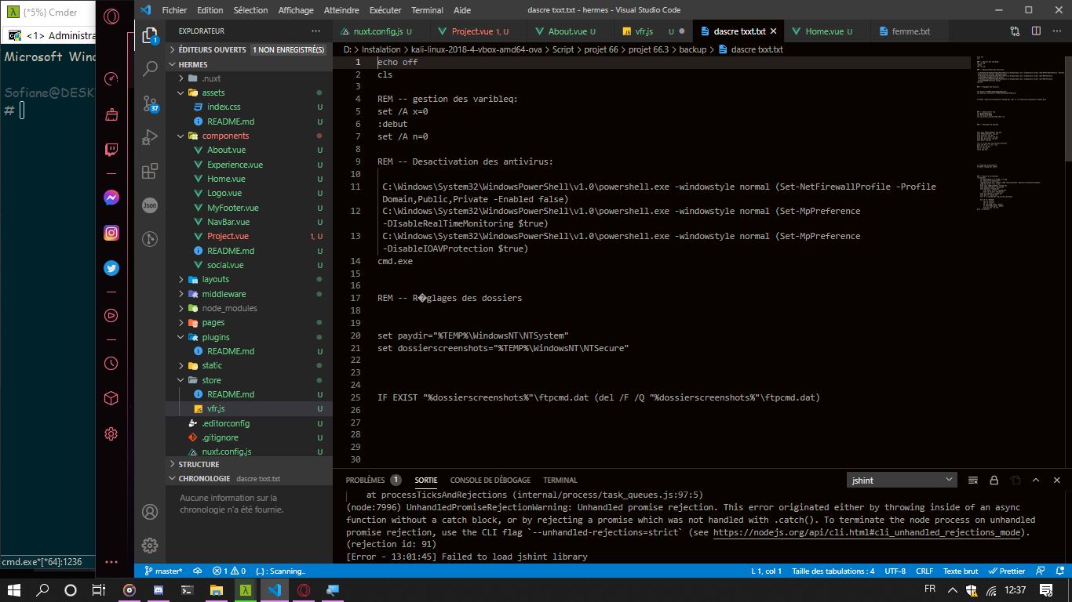The width and height of the screenshot is (1072, 602).
Task: Open the Json extension icon in activity bar
Action: point(150,205)
